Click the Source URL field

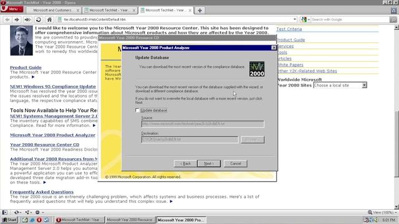coord(203,124)
